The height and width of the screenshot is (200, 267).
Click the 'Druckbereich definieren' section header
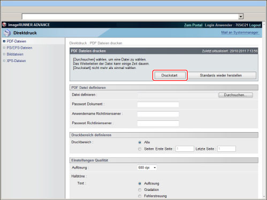(x=164, y=135)
